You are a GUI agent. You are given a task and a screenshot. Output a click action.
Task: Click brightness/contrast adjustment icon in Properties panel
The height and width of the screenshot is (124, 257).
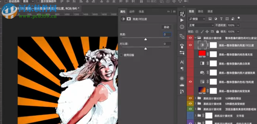(123, 19)
